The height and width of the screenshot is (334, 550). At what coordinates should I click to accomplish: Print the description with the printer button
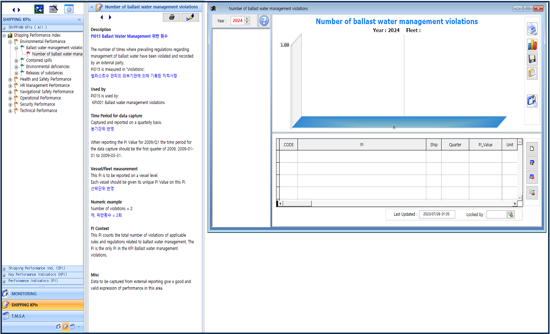[x=172, y=17]
